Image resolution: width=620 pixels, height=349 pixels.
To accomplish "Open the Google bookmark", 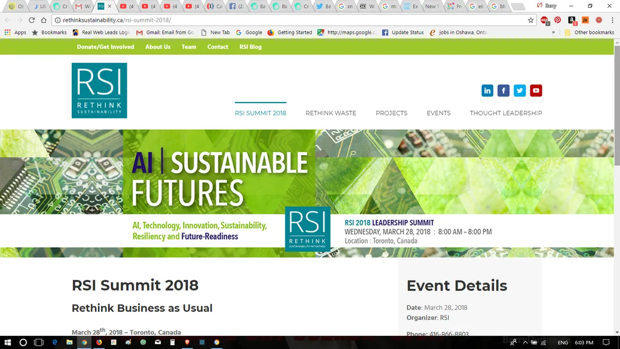I will [249, 32].
